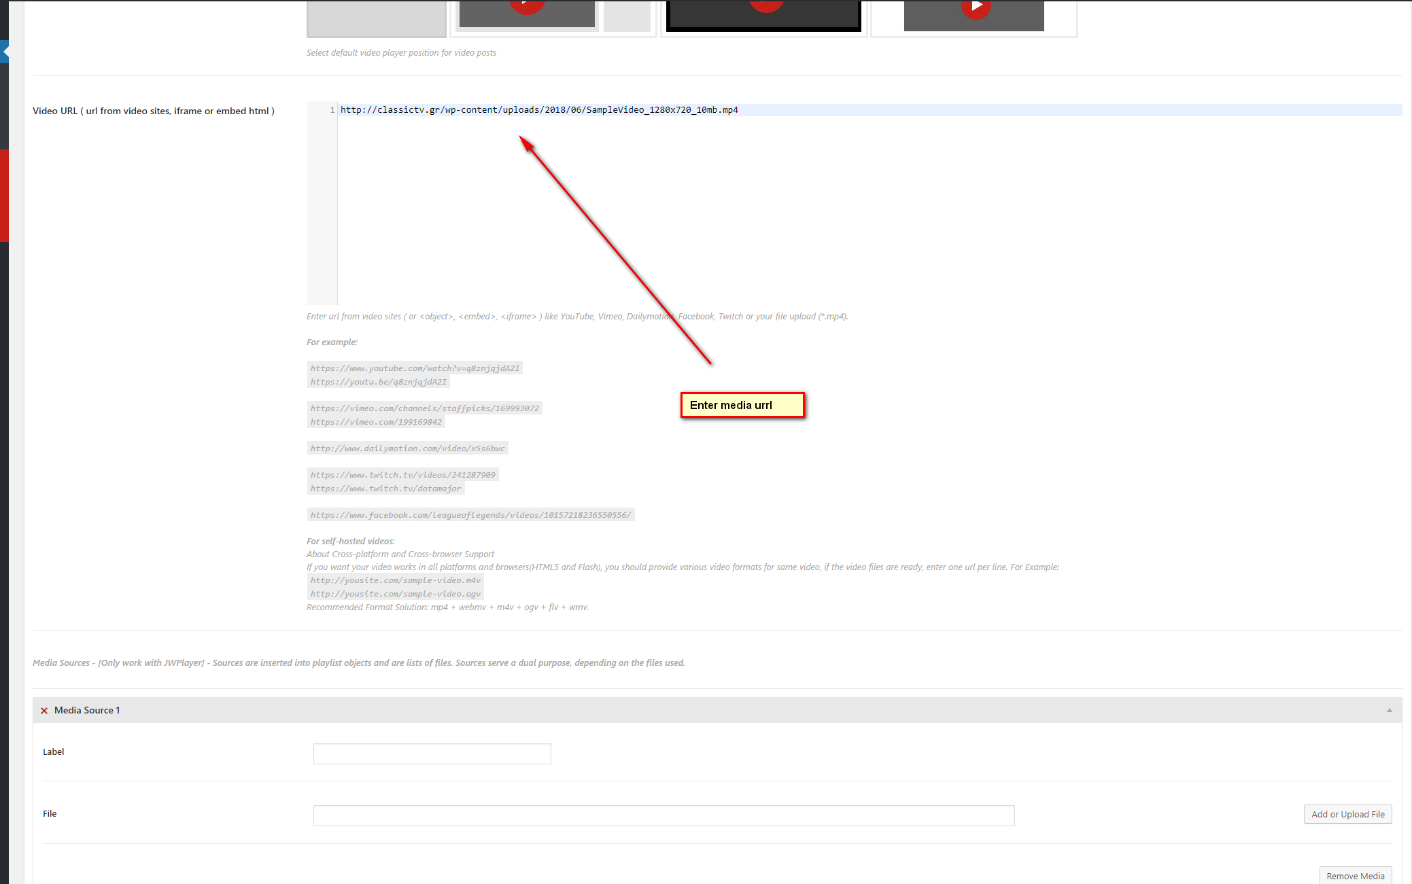Click the example youtube.com/watch URL snippet
This screenshot has width=1412, height=884.
(415, 368)
